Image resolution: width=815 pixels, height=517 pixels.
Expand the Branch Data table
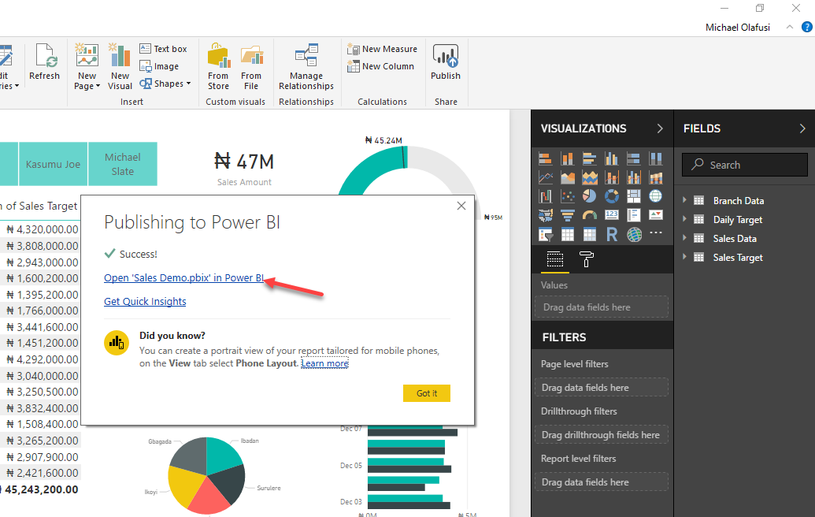685,200
